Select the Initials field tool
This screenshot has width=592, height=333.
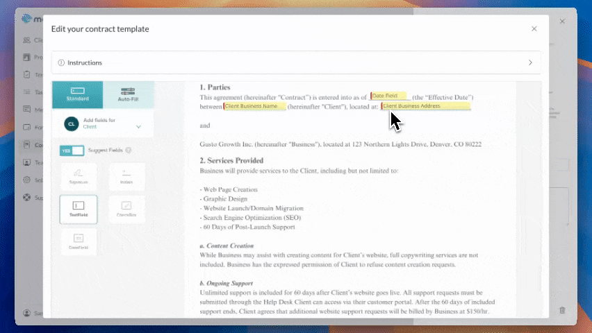pyautogui.click(x=126, y=176)
